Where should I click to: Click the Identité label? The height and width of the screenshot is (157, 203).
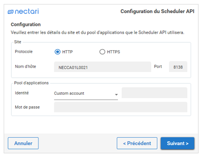point(22,93)
